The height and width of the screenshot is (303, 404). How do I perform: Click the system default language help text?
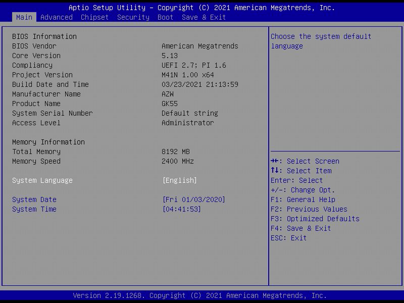pos(321,41)
